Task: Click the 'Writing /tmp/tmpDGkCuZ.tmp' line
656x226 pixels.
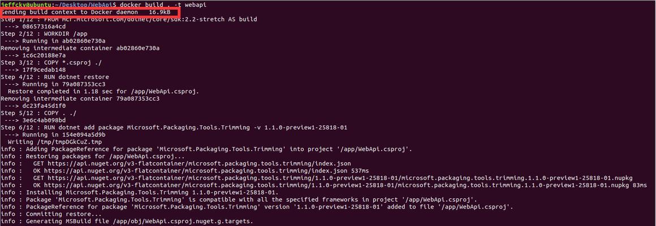Action: [55, 142]
